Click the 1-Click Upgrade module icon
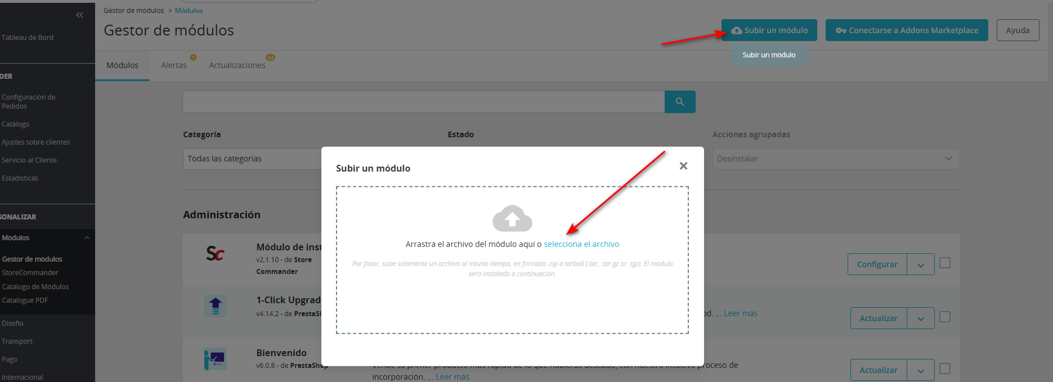1053x382 pixels. 215,306
